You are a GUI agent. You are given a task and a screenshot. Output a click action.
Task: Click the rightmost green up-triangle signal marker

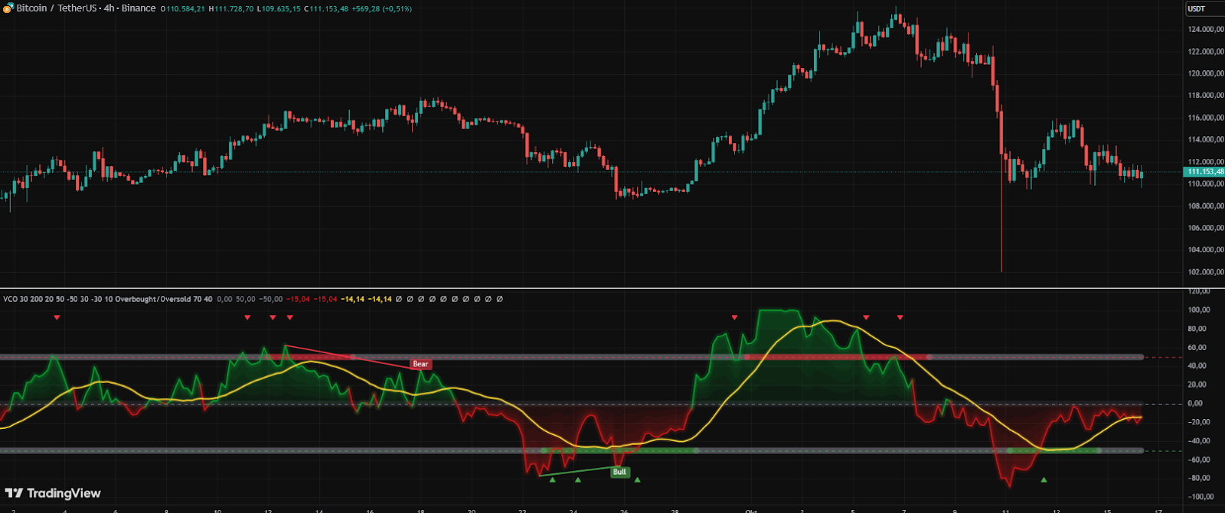1044,480
